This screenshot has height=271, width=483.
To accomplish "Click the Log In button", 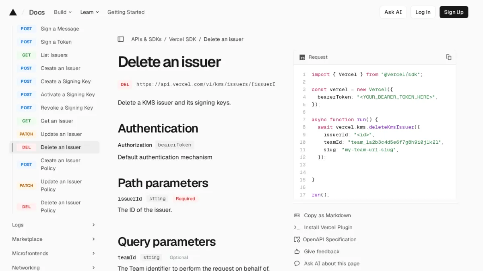I will pos(423,12).
